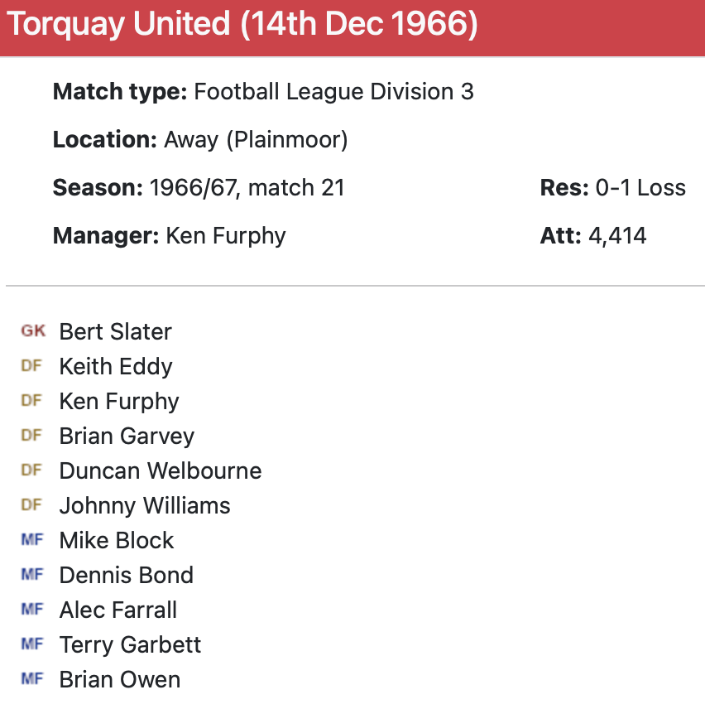This screenshot has height=709, width=705.
Task: Click the Football League Division 3 text
Action: (x=333, y=91)
